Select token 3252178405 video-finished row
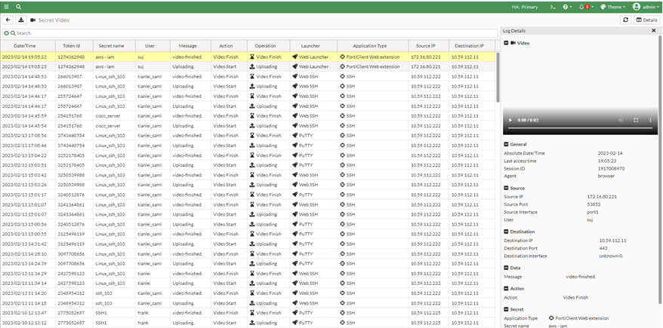 point(248,155)
